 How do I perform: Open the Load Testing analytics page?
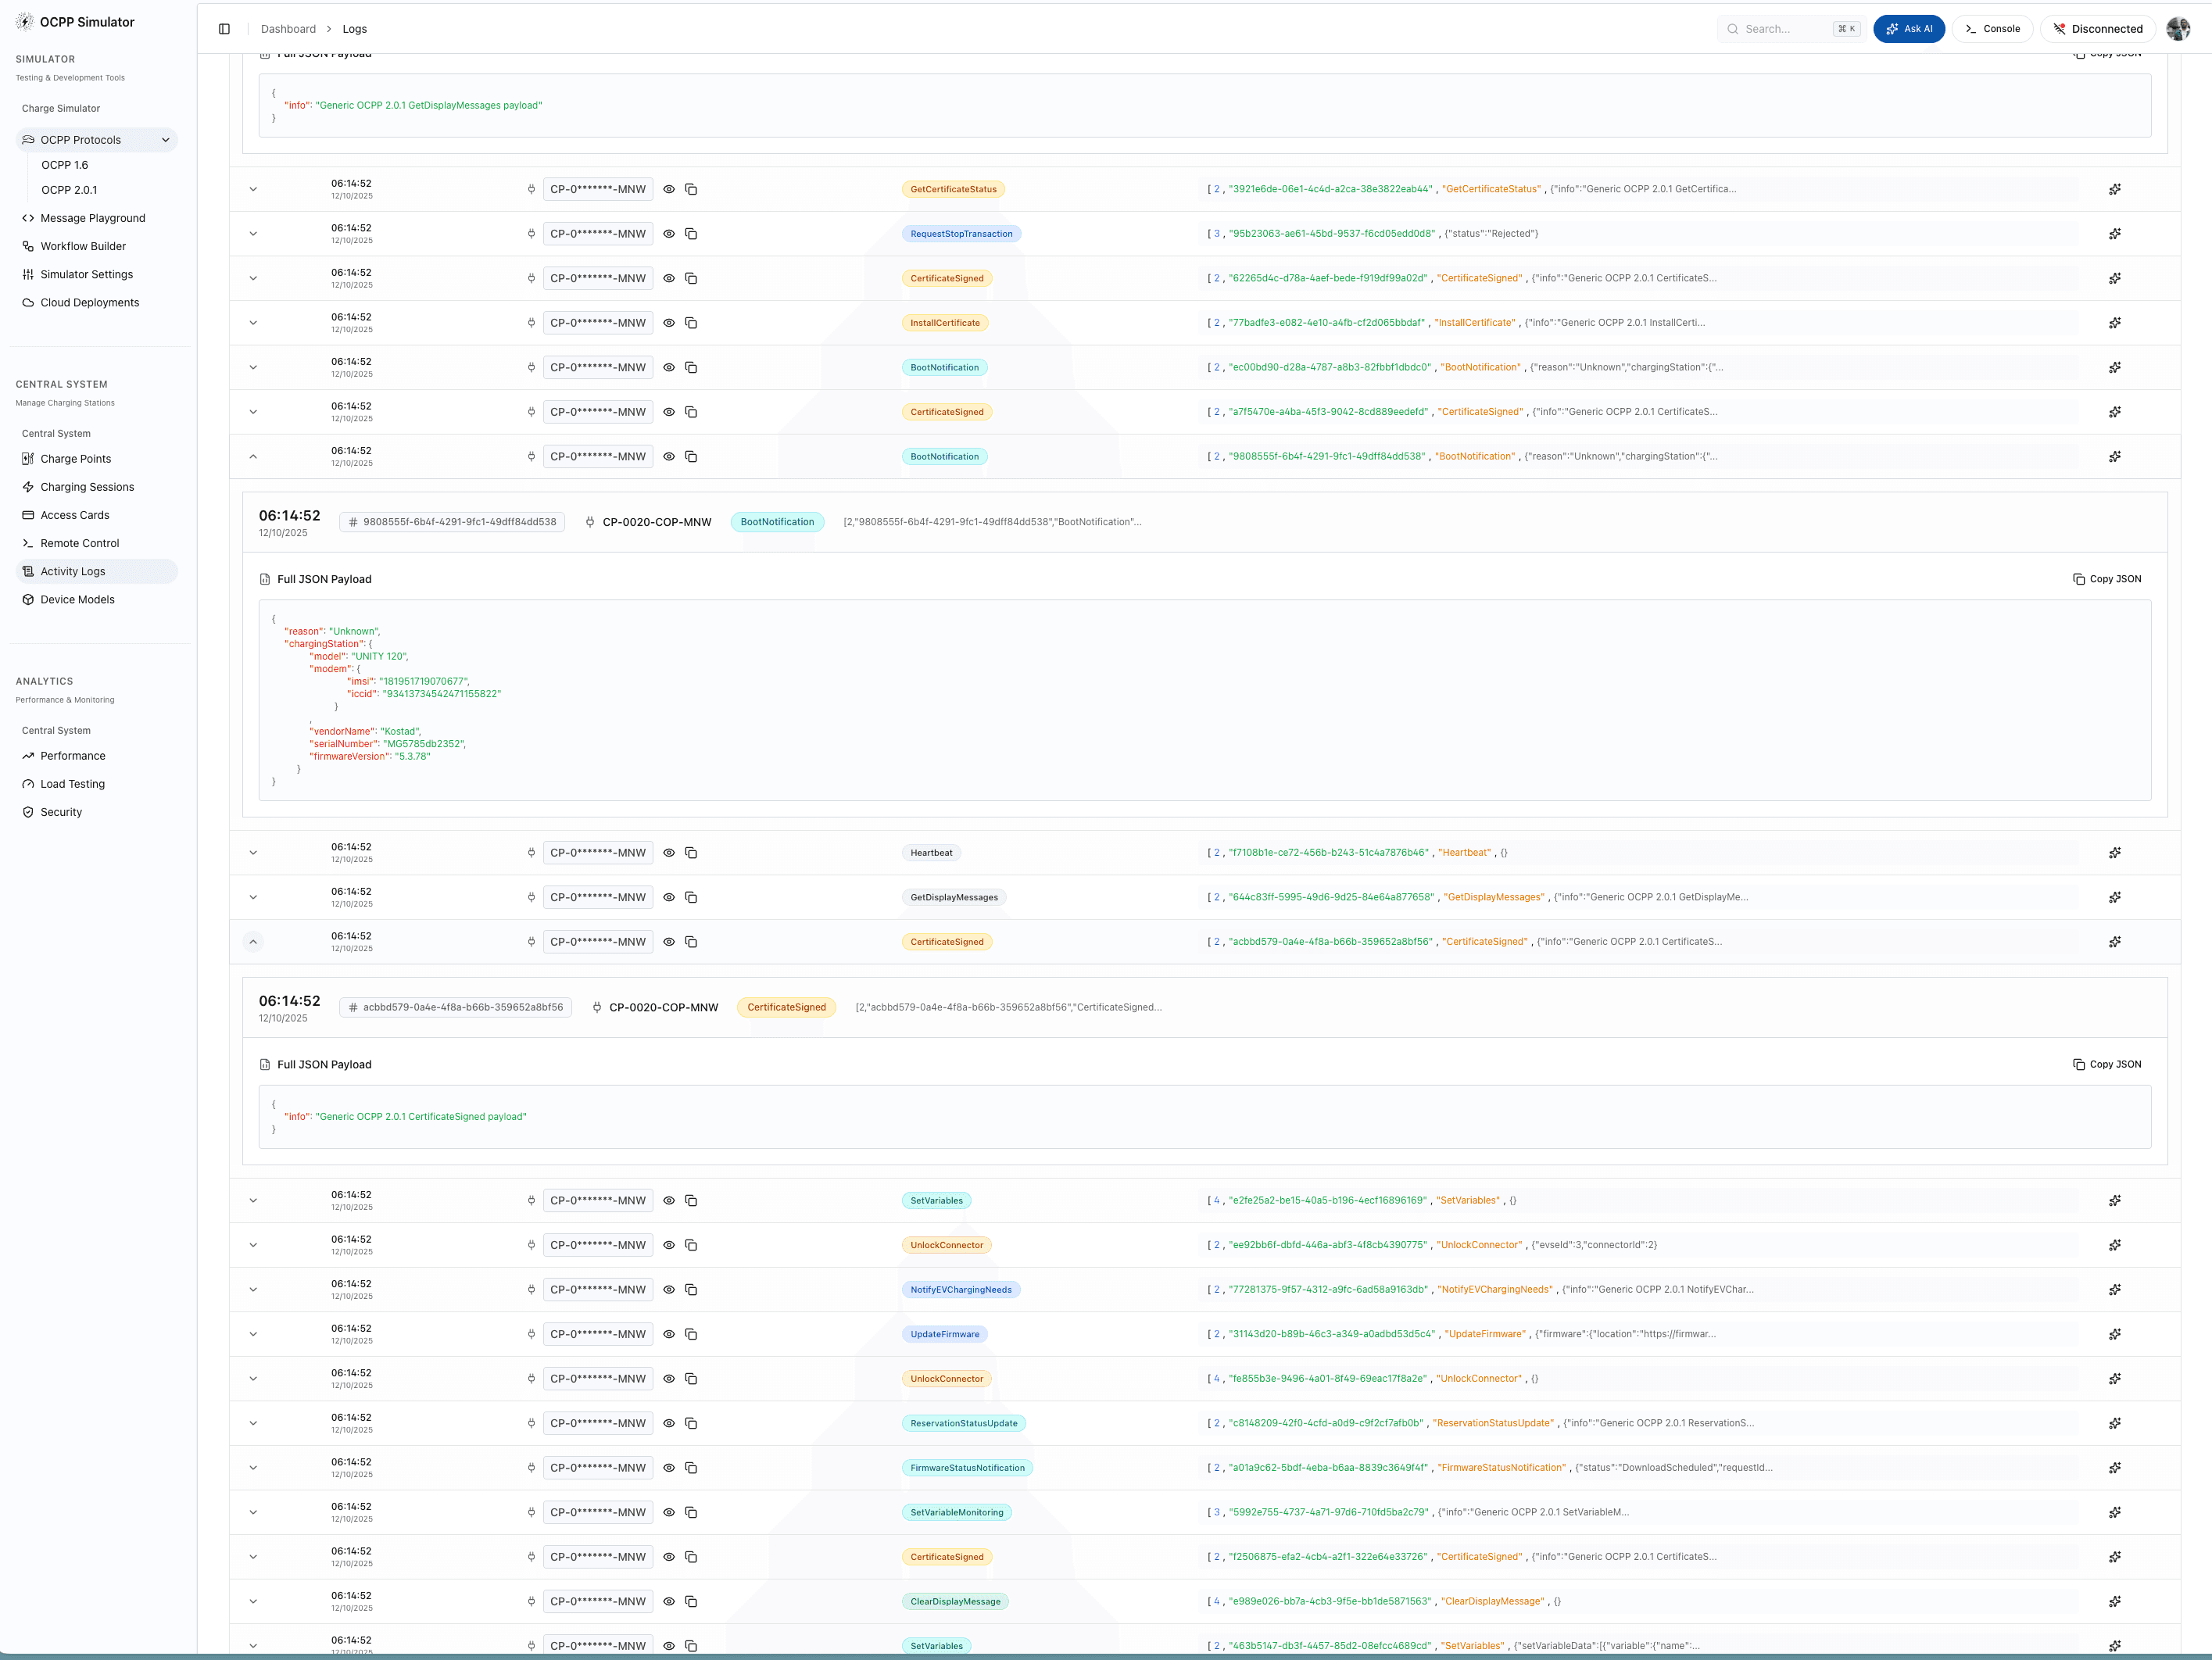(x=71, y=784)
